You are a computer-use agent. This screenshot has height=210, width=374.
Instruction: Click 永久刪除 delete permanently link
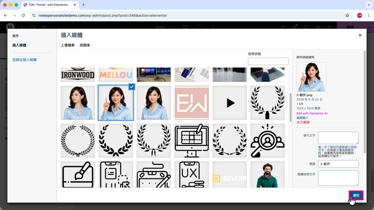click(303, 122)
